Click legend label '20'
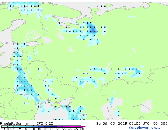Viewport: 168px width, 130px height. click(x=45, y=129)
